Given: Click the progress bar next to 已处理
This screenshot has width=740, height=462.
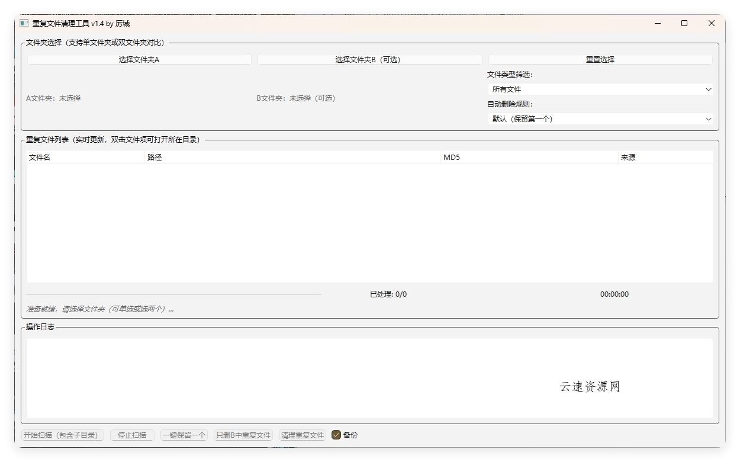Looking at the screenshot, I should [175, 293].
